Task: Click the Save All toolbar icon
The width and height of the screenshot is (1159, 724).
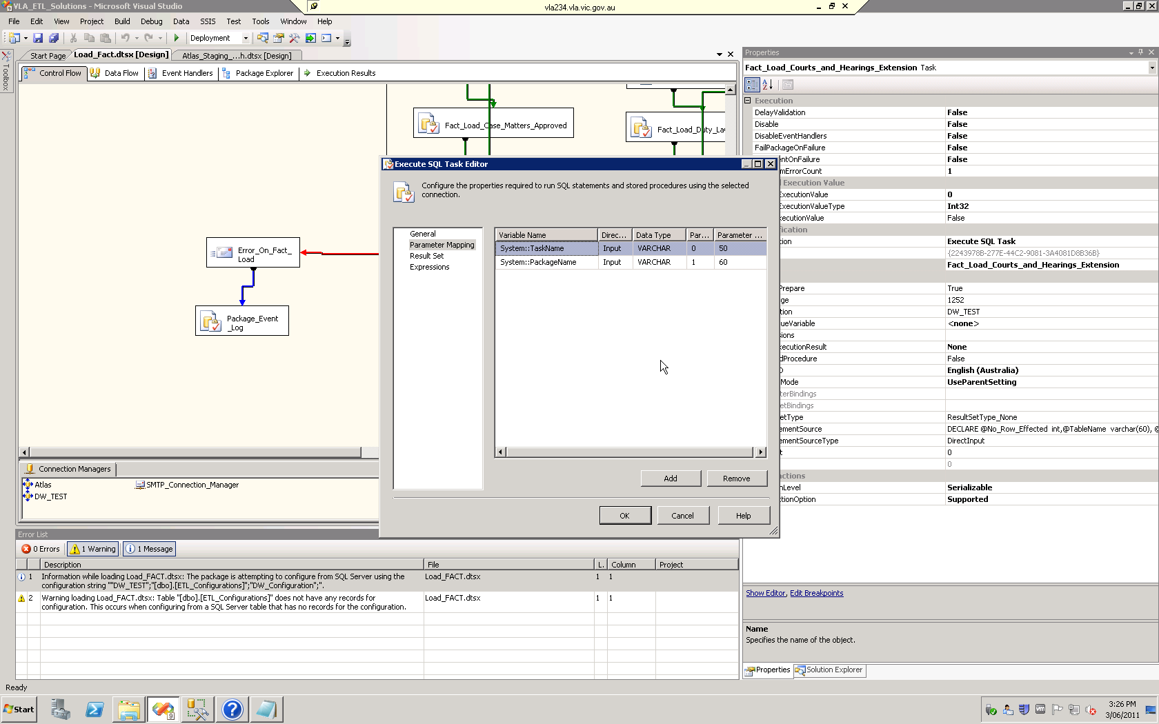Action: click(54, 38)
